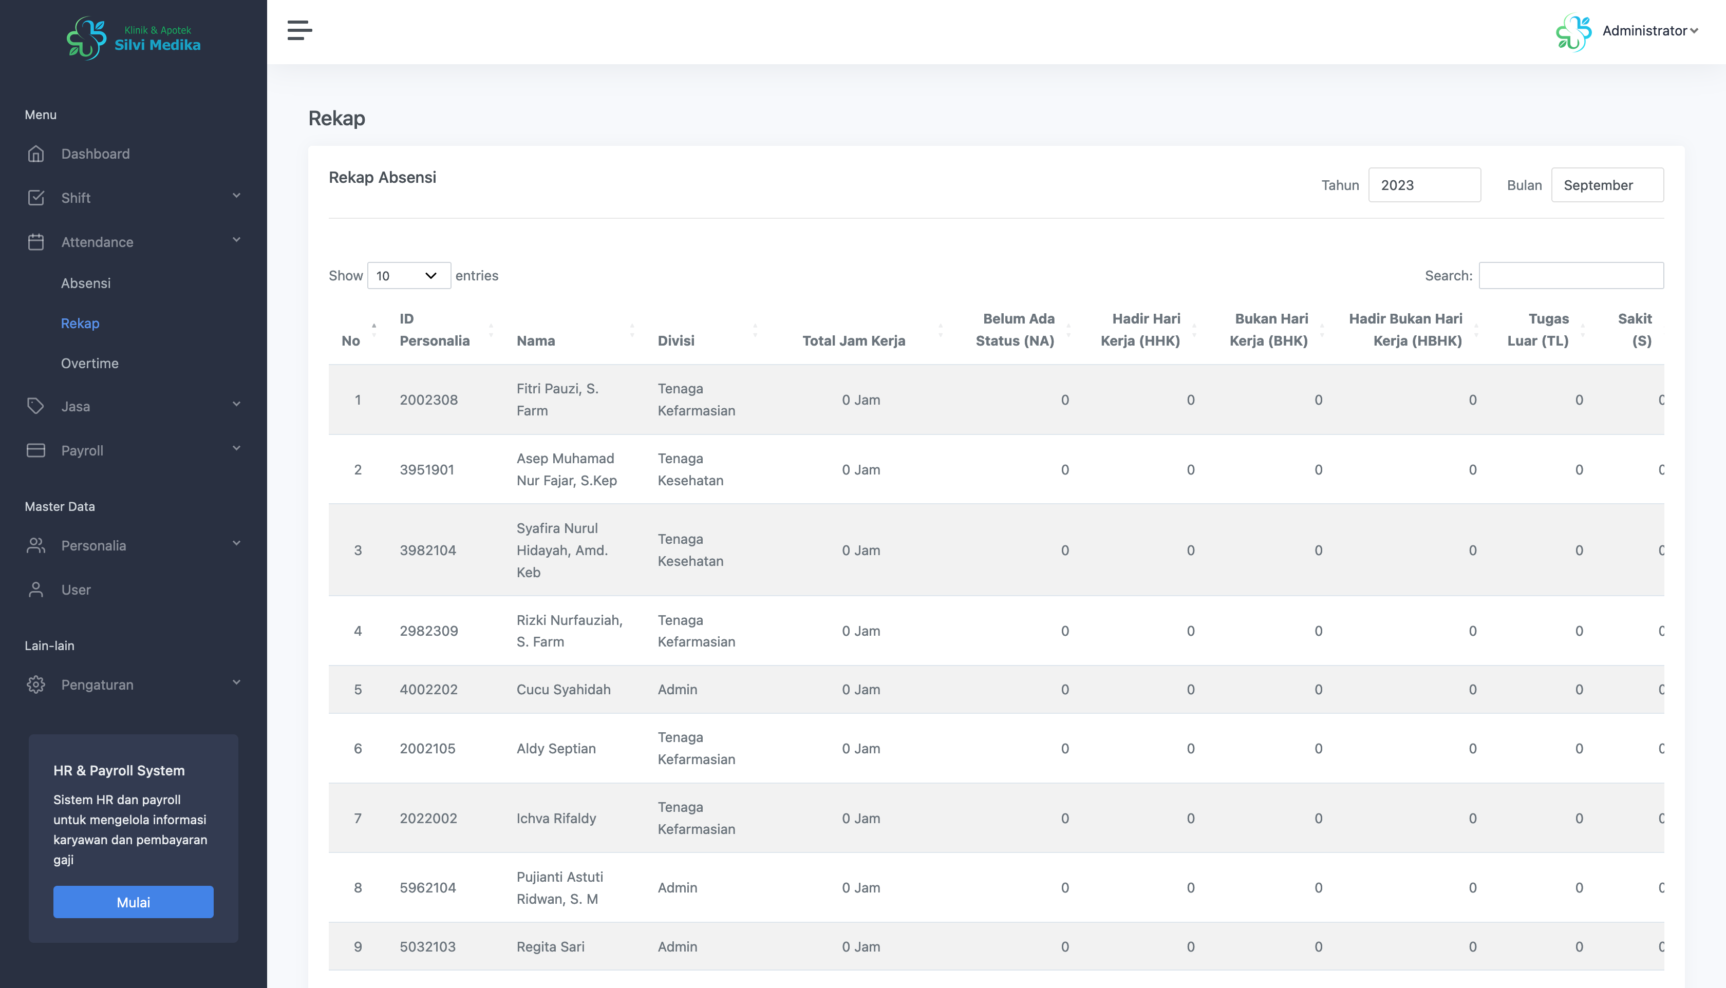Click name Cucu Syahidah
This screenshot has width=1726, height=988.
click(564, 690)
